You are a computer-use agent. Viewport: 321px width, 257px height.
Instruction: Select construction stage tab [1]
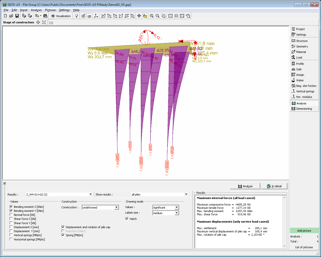pyautogui.click(x=51, y=23)
